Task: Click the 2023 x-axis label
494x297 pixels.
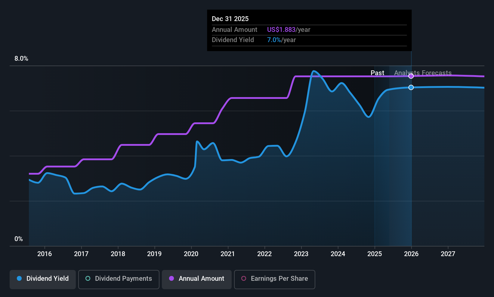Action: (301, 254)
